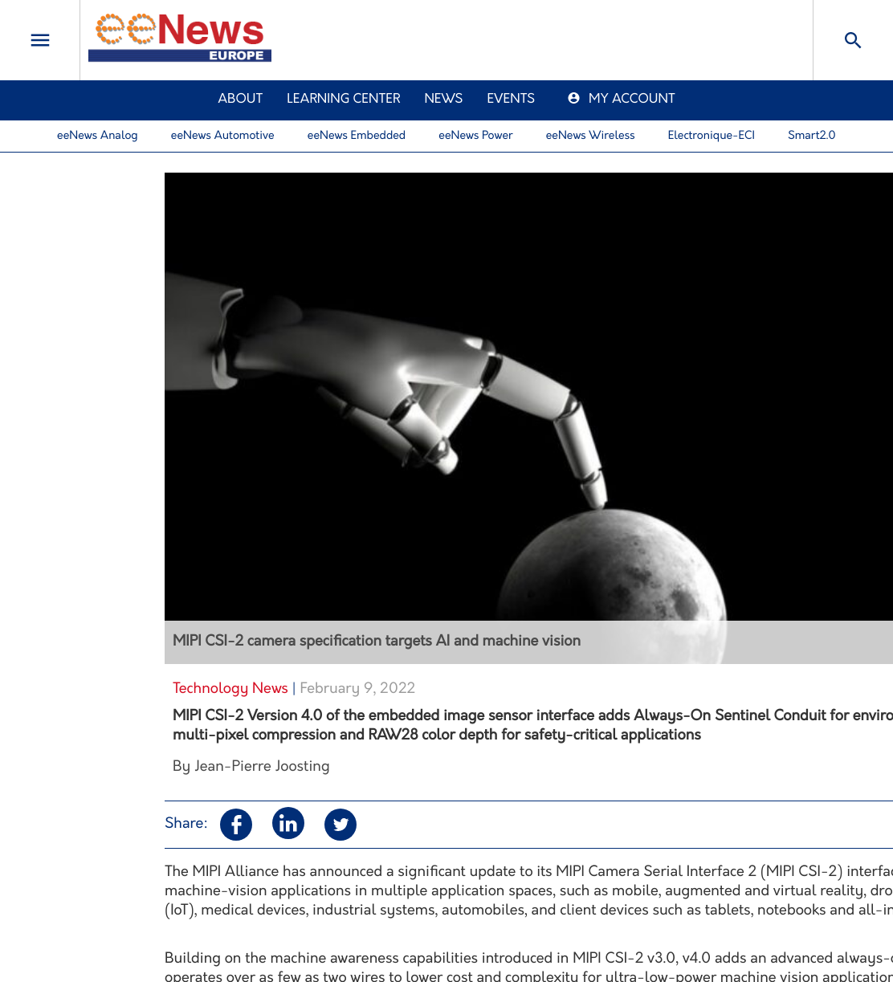Image resolution: width=893 pixels, height=982 pixels.
Task: Click the Share: label
Action: (186, 823)
